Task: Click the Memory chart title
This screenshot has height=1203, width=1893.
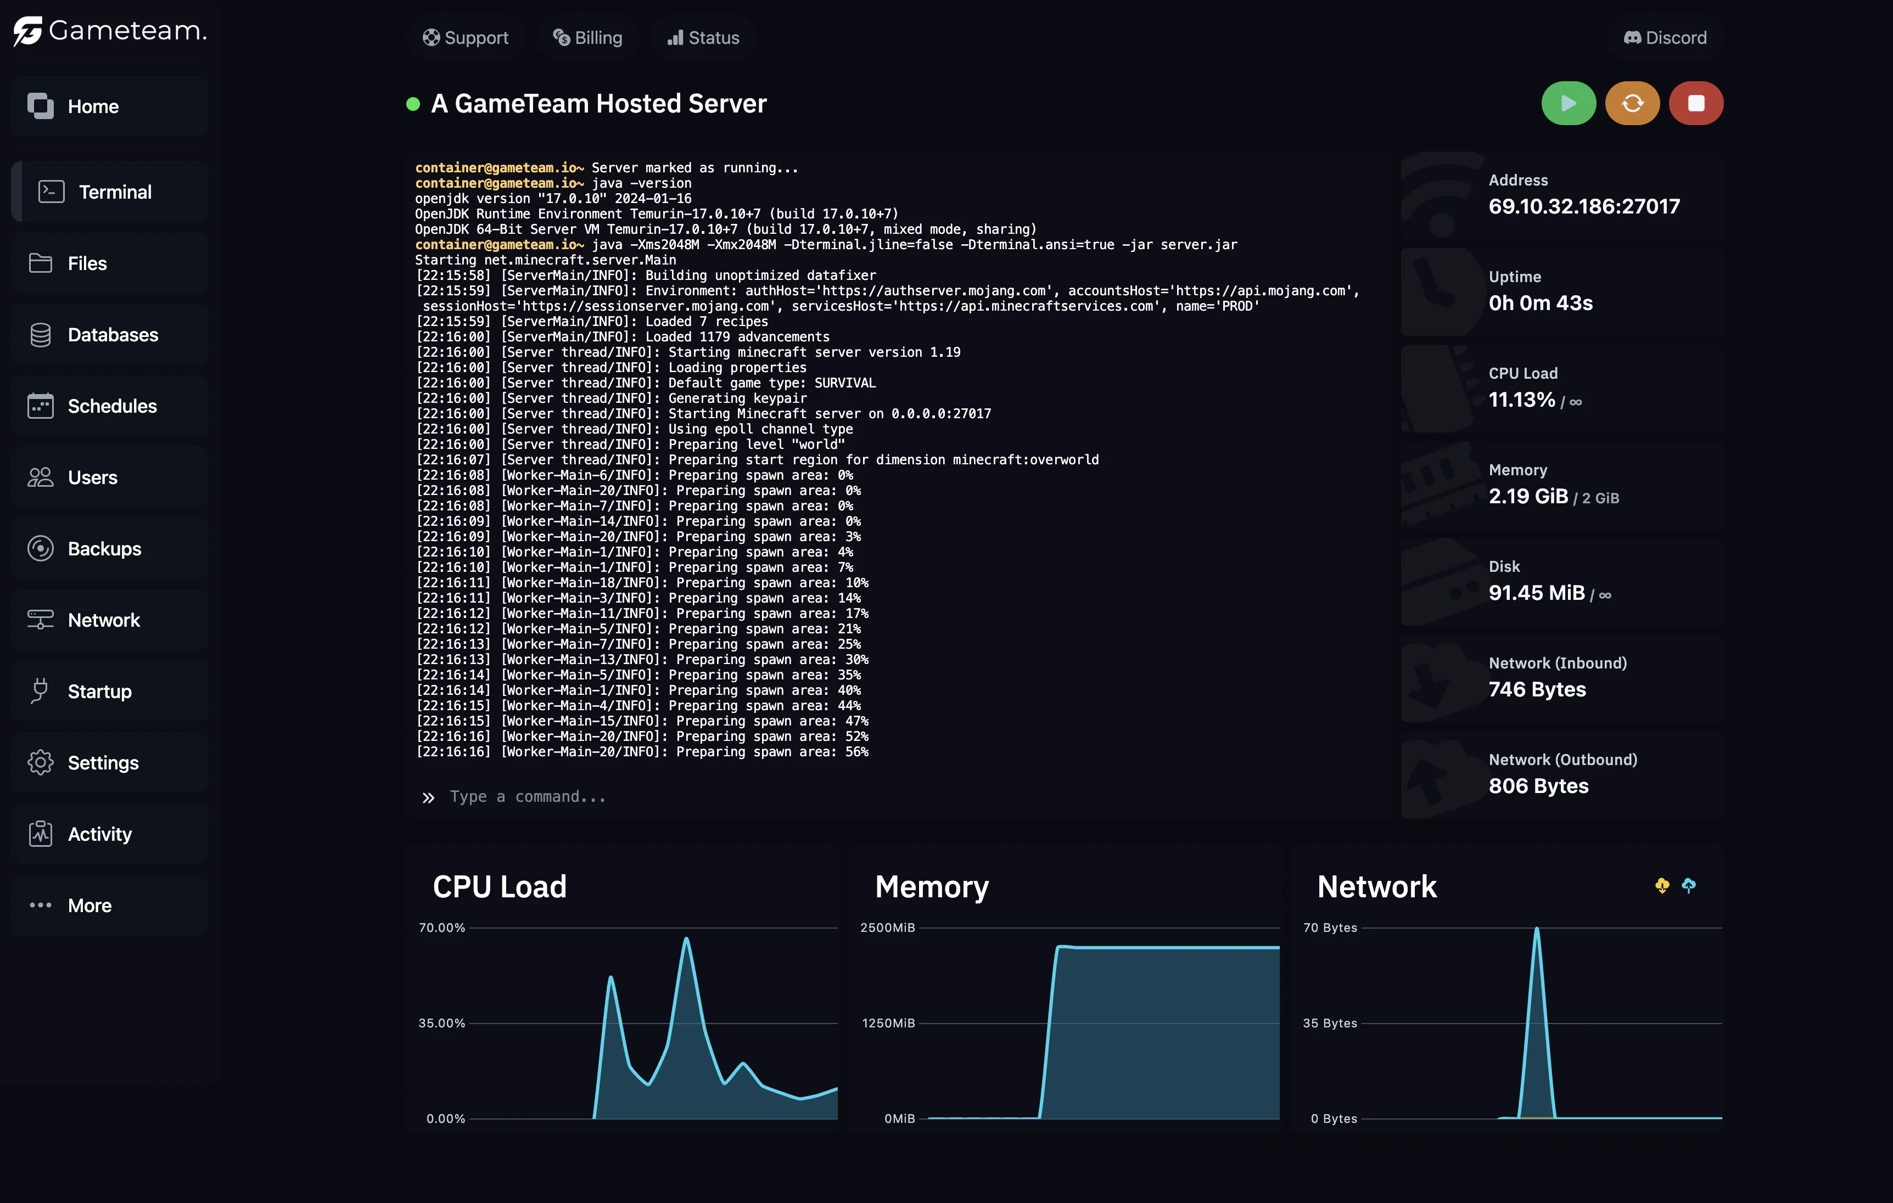Action: [x=932, y=888]
